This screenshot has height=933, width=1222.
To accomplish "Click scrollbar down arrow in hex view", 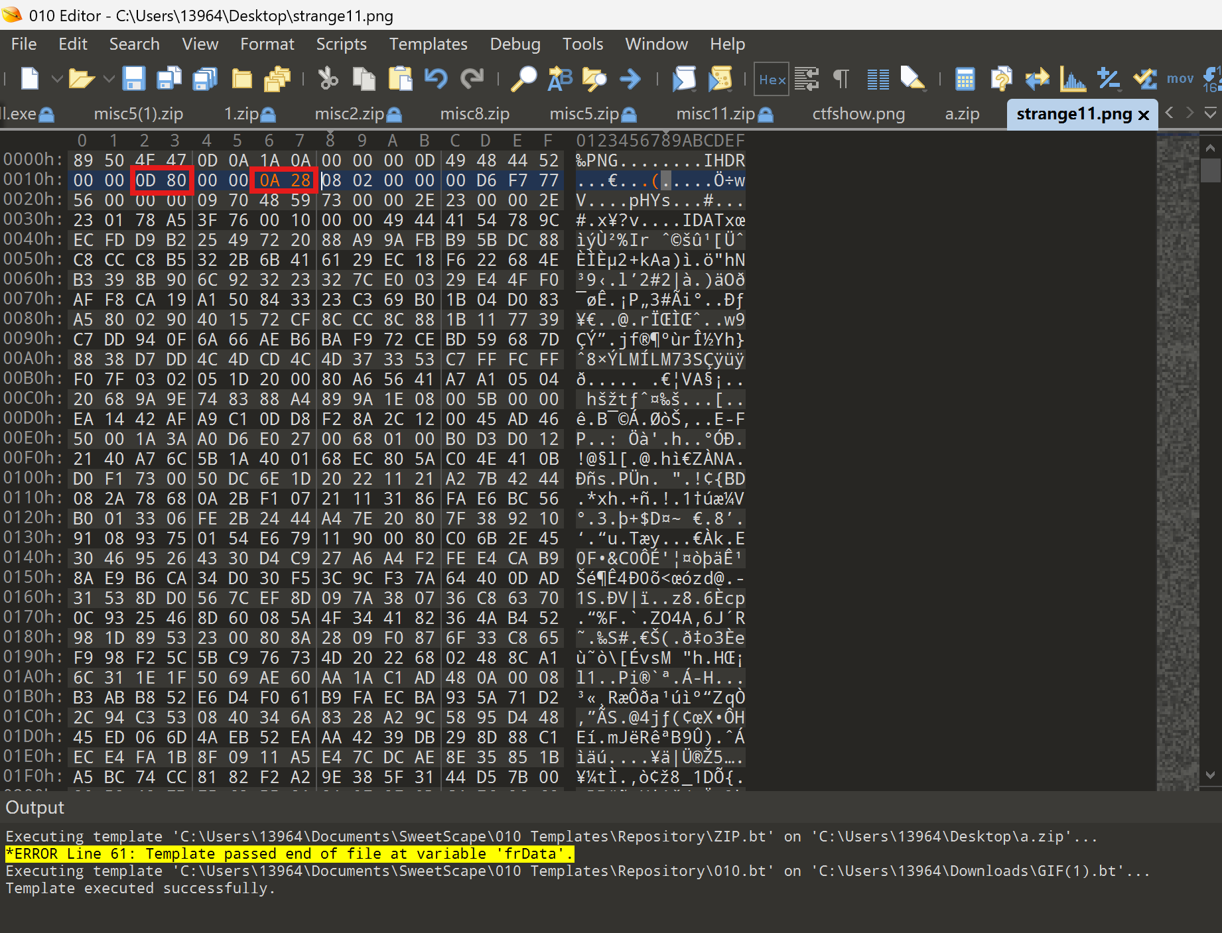I will tap(1211, 775).
